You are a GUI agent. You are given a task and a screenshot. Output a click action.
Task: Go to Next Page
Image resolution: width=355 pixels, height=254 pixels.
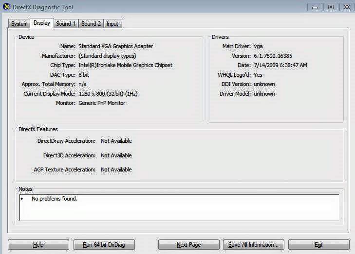(x=188, y=245)
